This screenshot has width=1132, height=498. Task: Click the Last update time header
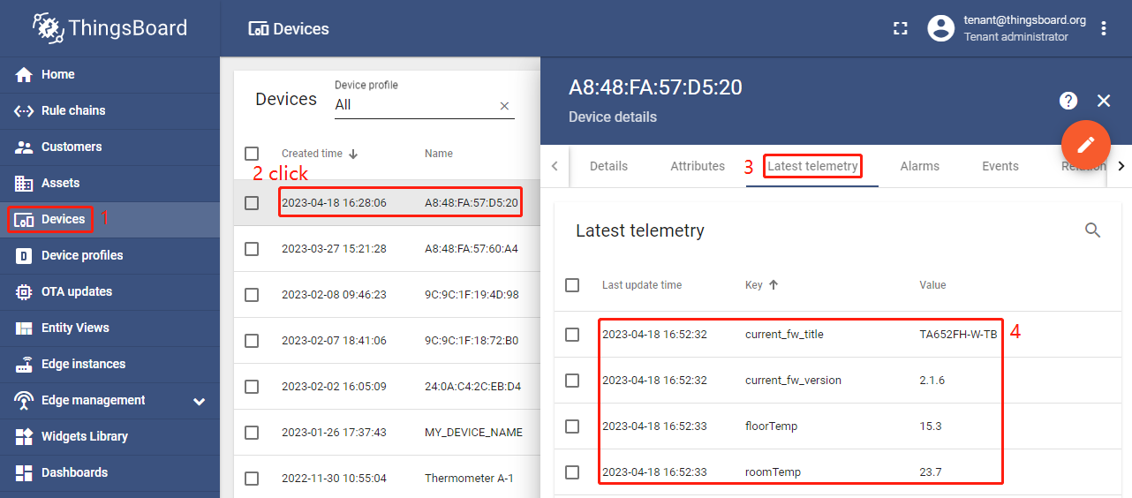(642, 285)
